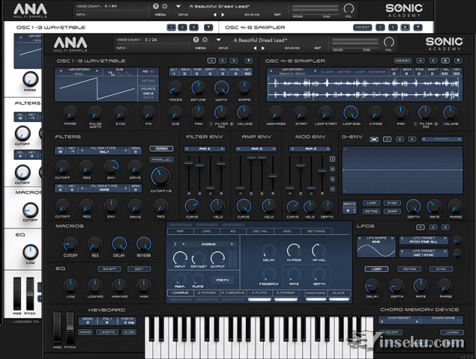This screenshot has width=476, height=359.
Task: Open the Menu in top bar
Action: pyautogui.click(x=201, y=48)
